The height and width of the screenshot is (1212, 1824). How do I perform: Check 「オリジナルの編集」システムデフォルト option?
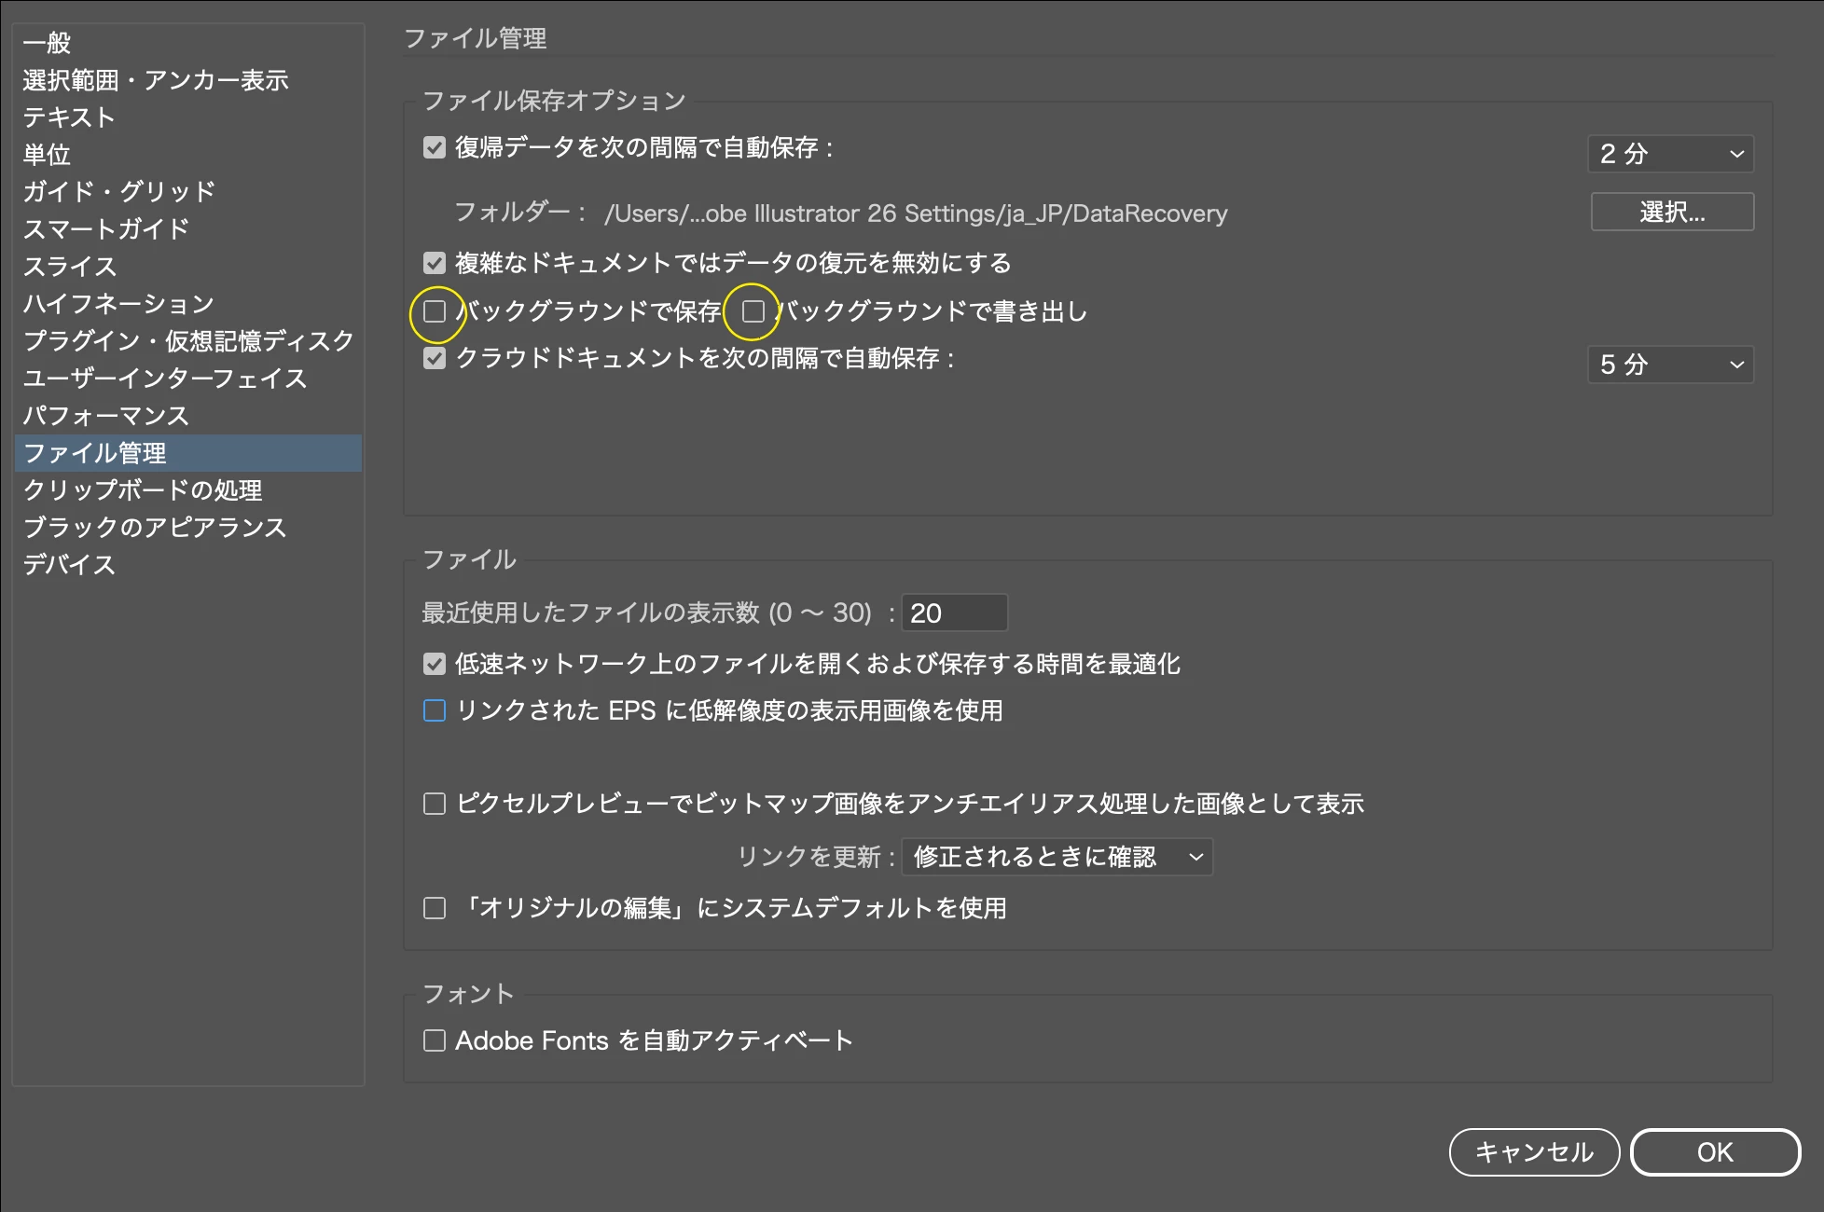point(435,908)
